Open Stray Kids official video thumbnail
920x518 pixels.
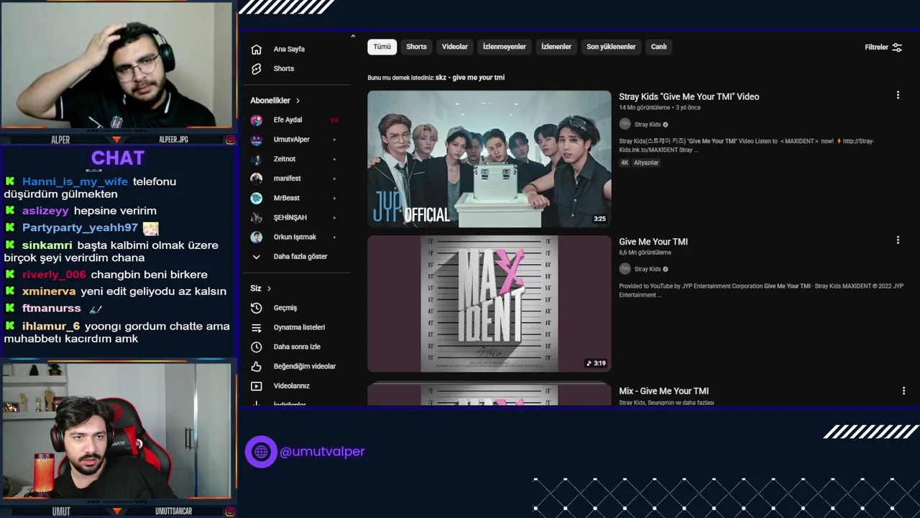coord(489,159)
